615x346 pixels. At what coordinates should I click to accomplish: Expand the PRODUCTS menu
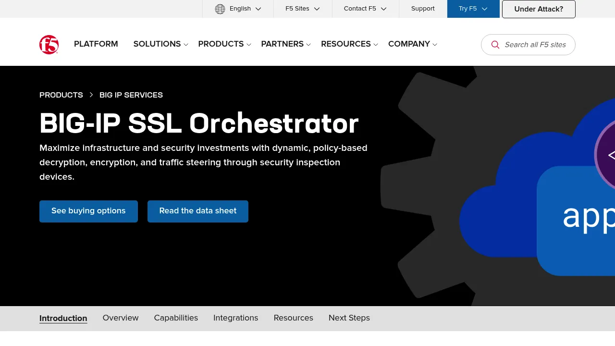coord(225,44)
